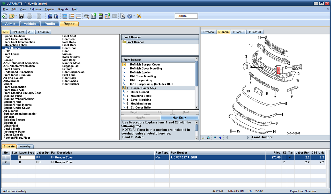
Task: Click the new estimate toolbar icon
Action: [4, 16]
